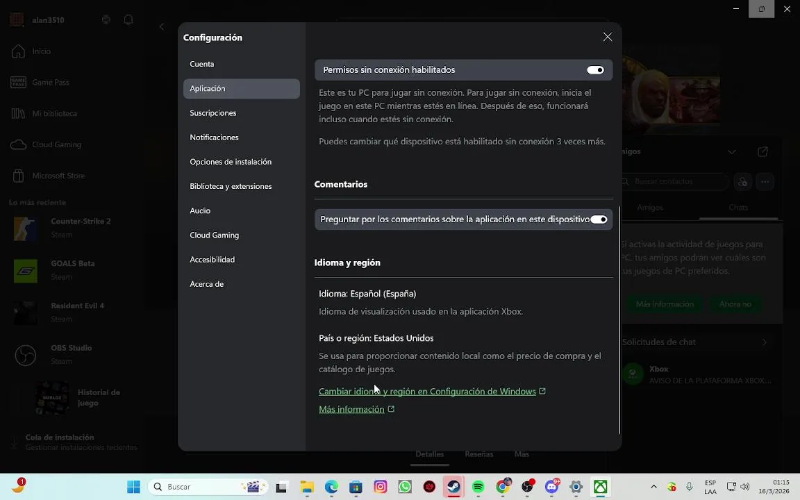800x500 pixels.
Task: Click the add friend icon button
Action: [x=742, y=182]
